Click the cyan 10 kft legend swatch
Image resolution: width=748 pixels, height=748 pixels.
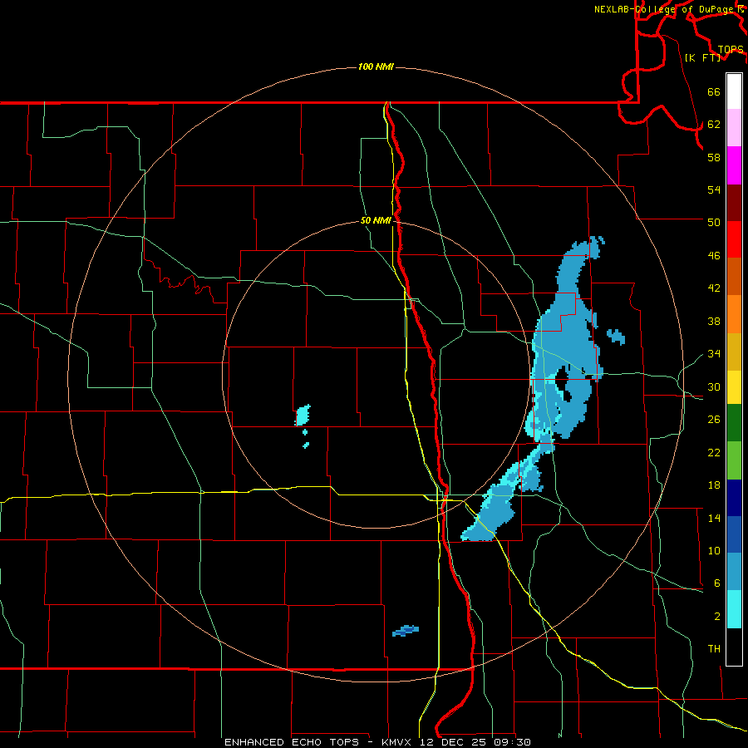(x=734, y=609)
